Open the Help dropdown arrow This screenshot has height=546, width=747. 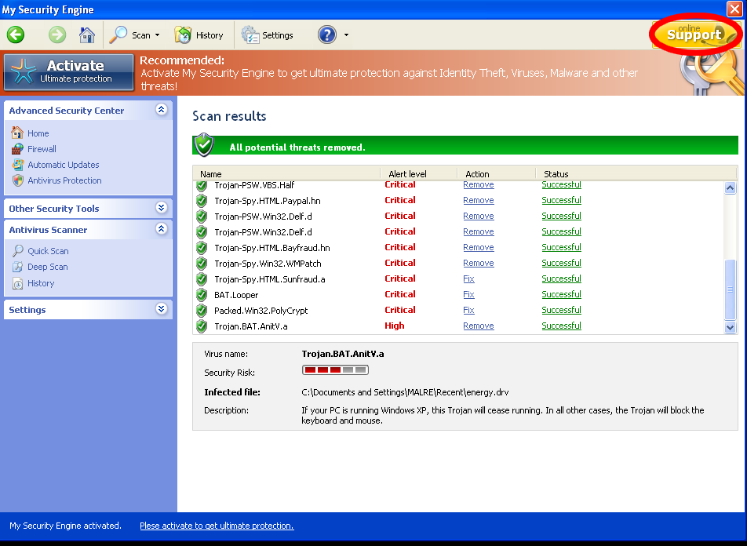click(346, 35)
